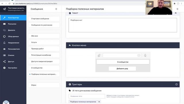Viewport: 184px width, 104px height.
Task: Click the chat widget avatar at bottom left
Action: pyautogui.click(x=6, y=102)
